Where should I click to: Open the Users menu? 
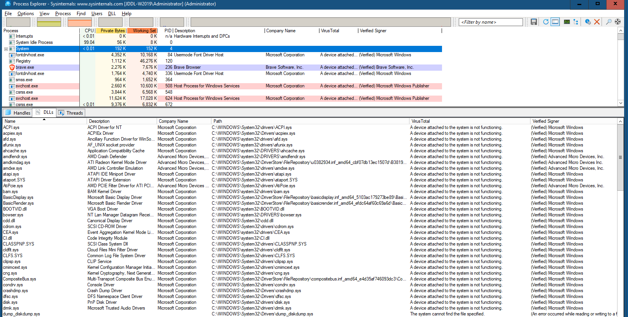97,14
